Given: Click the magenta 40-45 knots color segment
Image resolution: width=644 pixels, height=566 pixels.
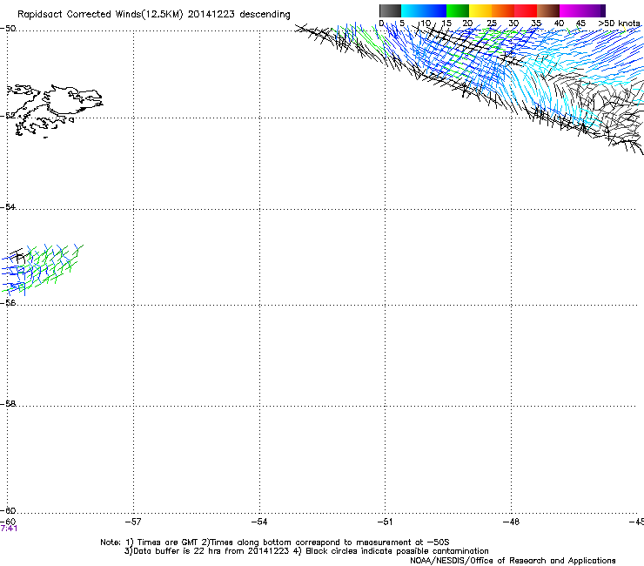Looking at the screenshot, I should (x=571, y=10).
